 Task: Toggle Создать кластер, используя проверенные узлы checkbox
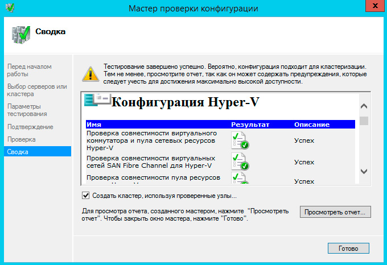(85, 196)
